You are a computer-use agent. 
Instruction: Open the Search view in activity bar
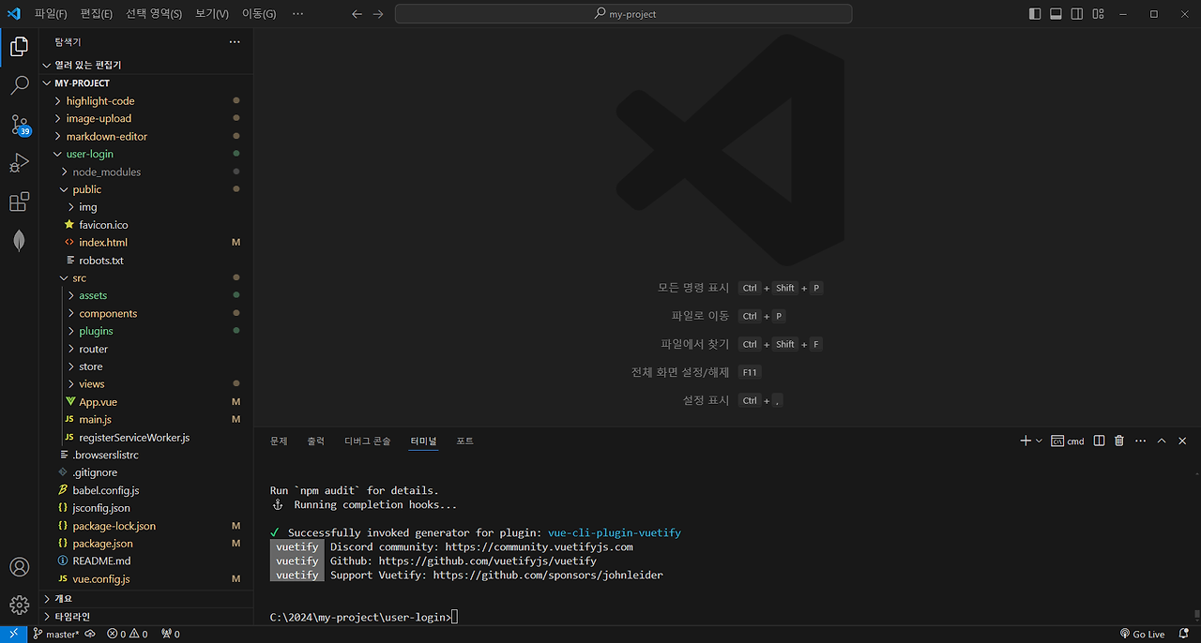[x=19, y=85]
